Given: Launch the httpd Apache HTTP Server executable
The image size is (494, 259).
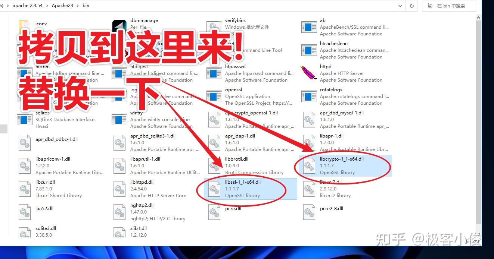Looking at the screenshot, I should pos(309,73).
